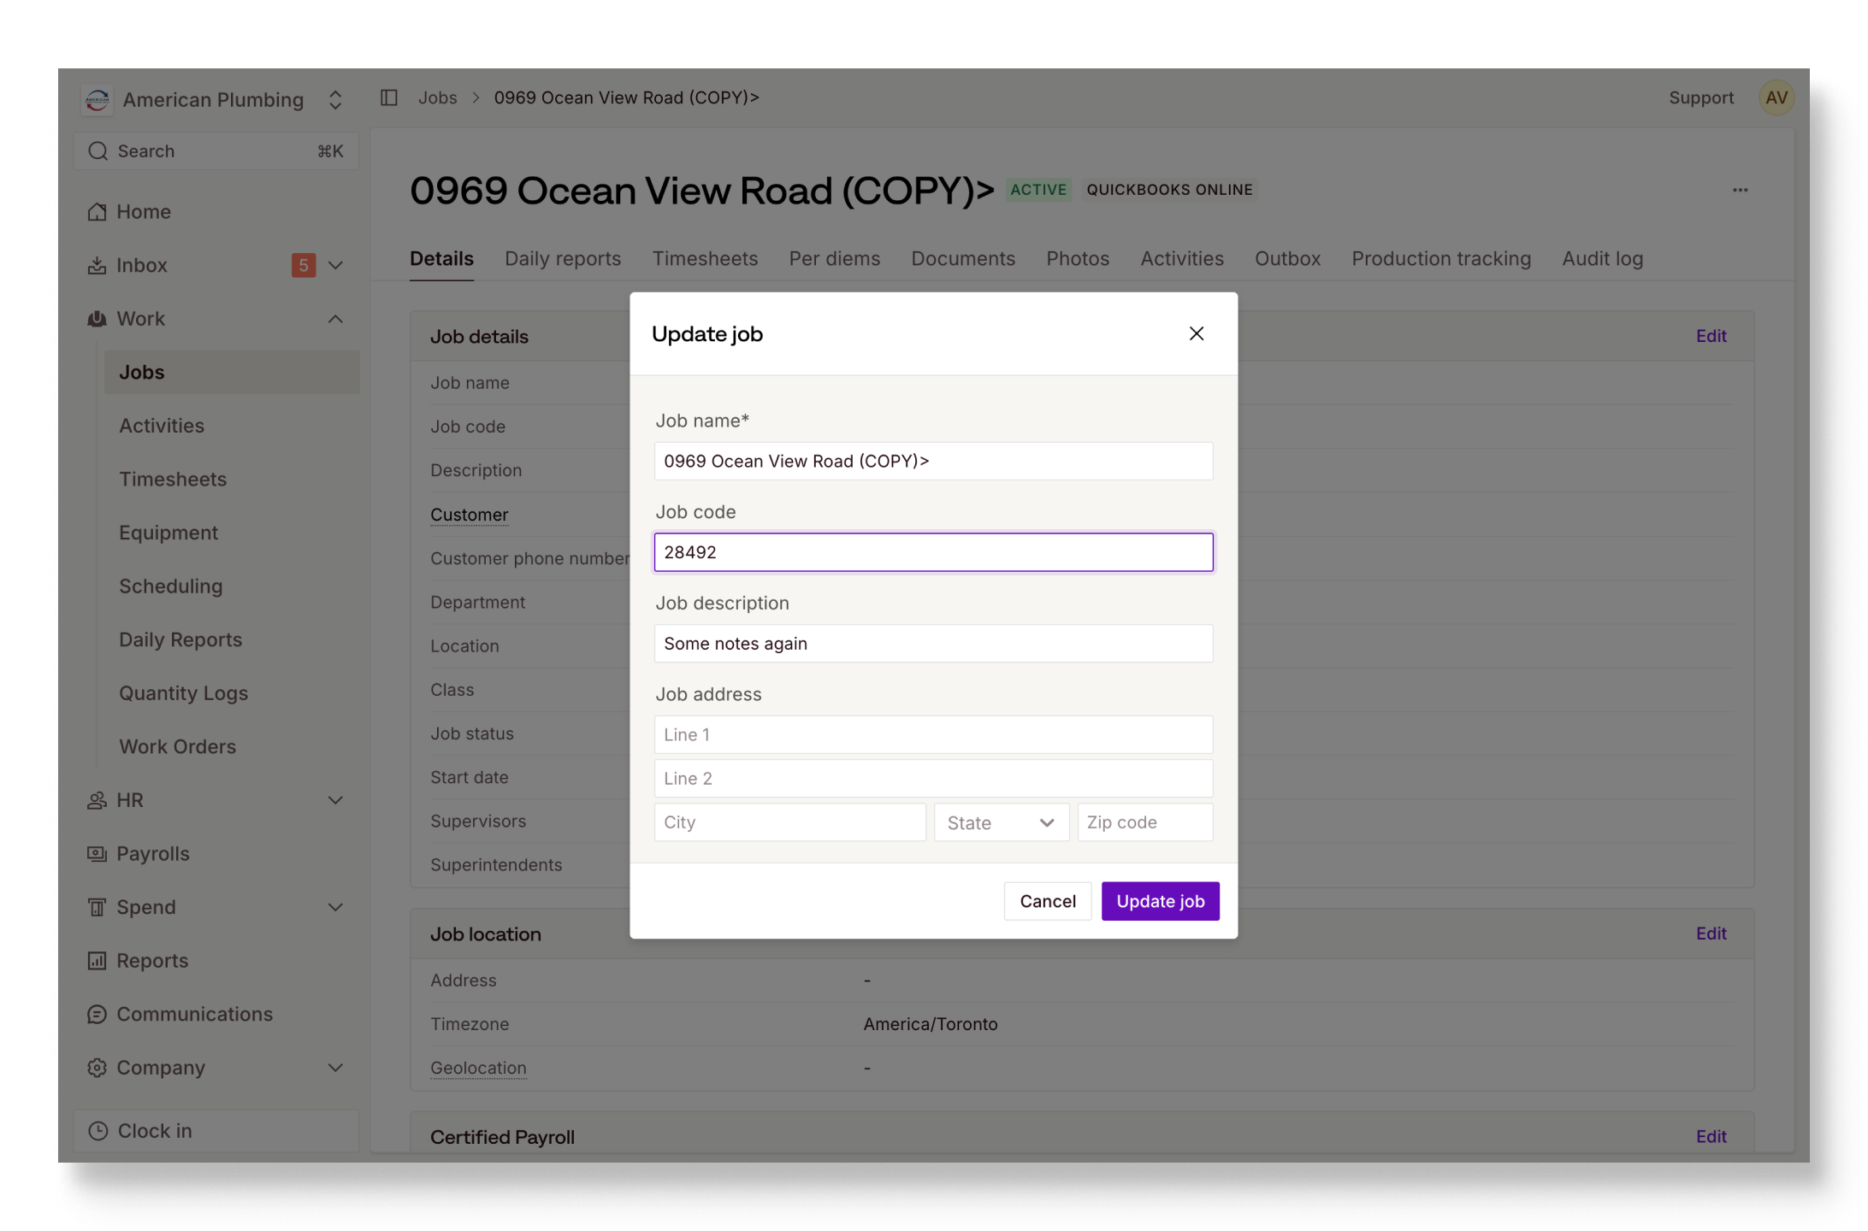Click the Home house icon
Image resolution: width=1868 pixels, height=1231 pixels.
click(x=97, y=212)
